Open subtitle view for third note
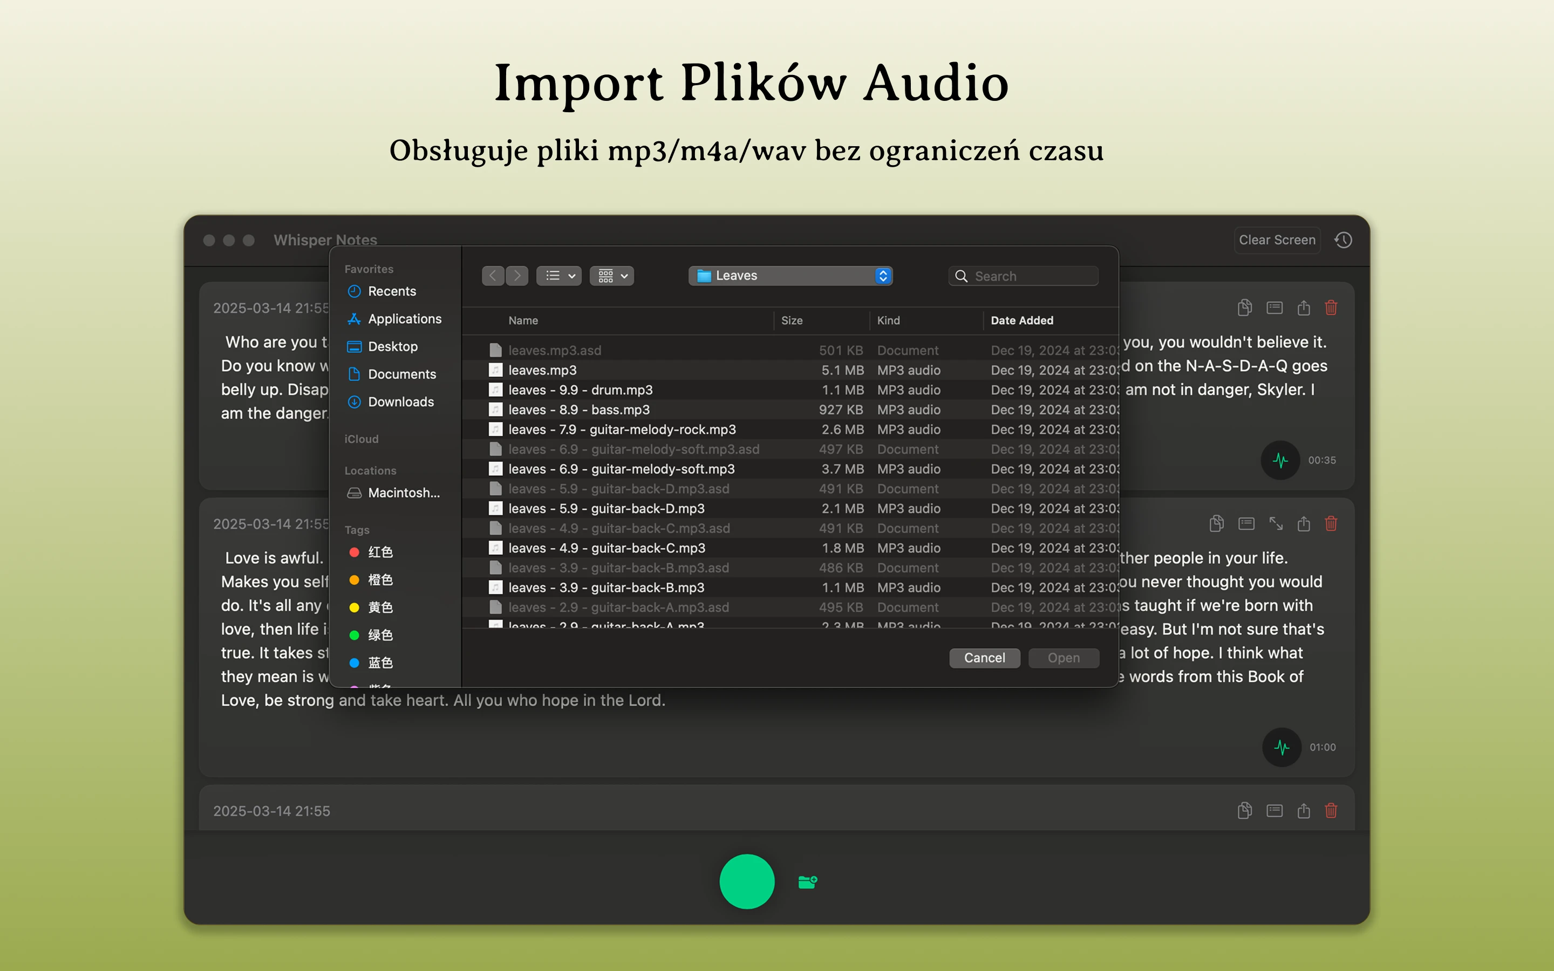Image resolution: width=1554 pixels, height=971 pixels. (1274, 810)
